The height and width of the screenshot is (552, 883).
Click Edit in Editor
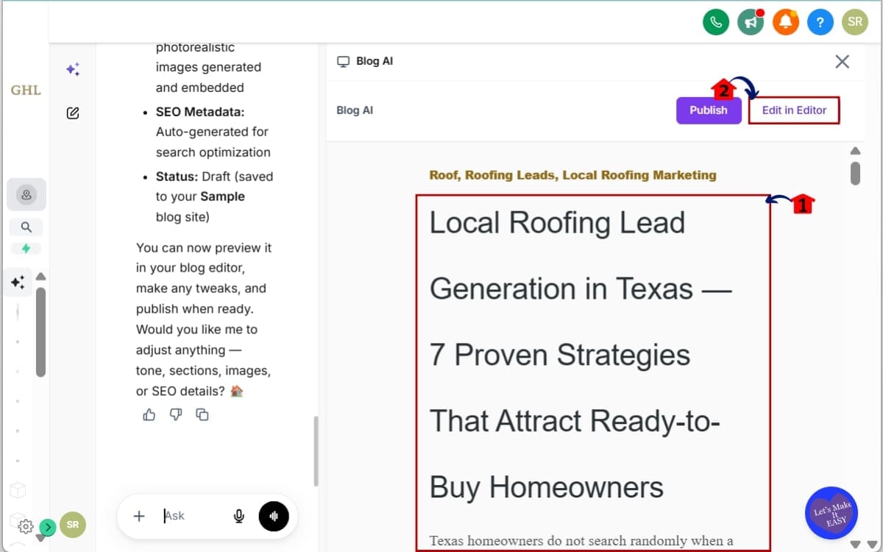794,110
